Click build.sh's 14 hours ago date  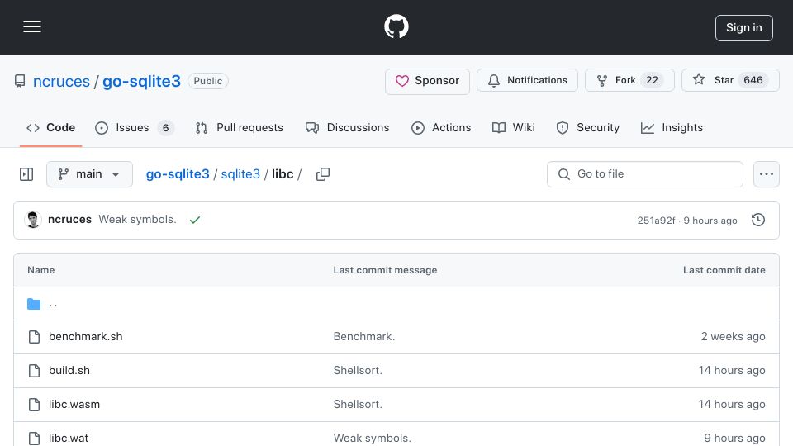coord(732,371)
